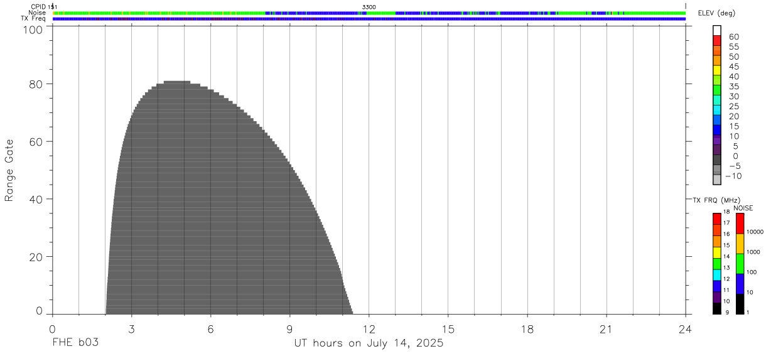Click the 'UT hours on July 14, 2025' label

[369, 343]
